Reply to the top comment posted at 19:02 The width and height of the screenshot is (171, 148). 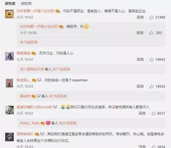pyautogui.click(x=140, y=17)
